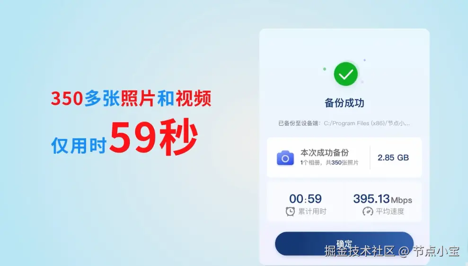Viewport: 468px width, 266px height.
Task: Click the green checkmark success icon
Action: 345,74
